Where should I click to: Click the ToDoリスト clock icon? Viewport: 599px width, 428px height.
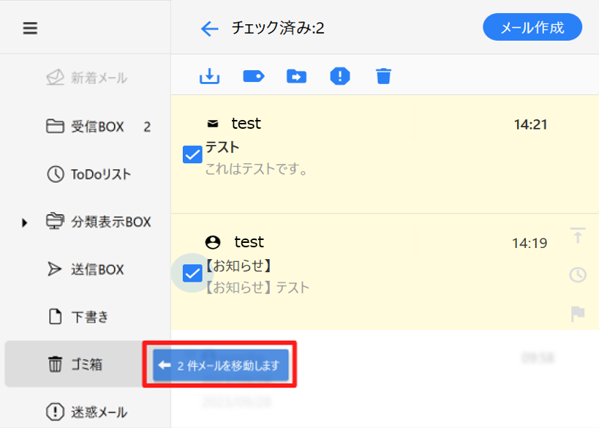pos(56,174)
